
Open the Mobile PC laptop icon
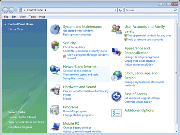[55, 127]
